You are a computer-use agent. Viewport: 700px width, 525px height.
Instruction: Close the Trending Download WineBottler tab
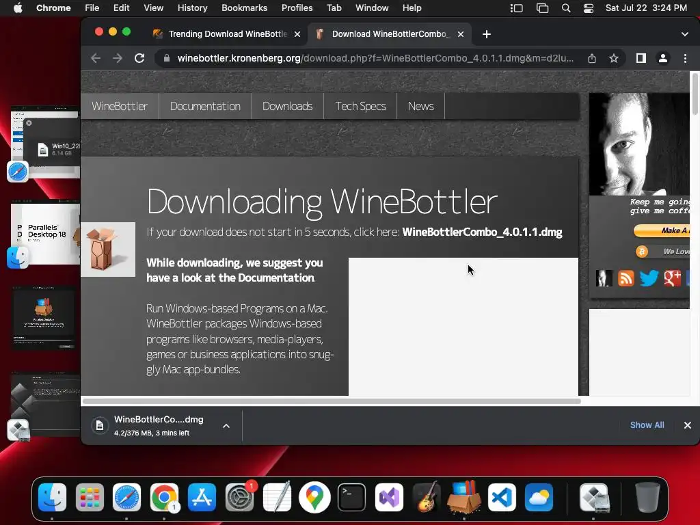pos(297,34)
